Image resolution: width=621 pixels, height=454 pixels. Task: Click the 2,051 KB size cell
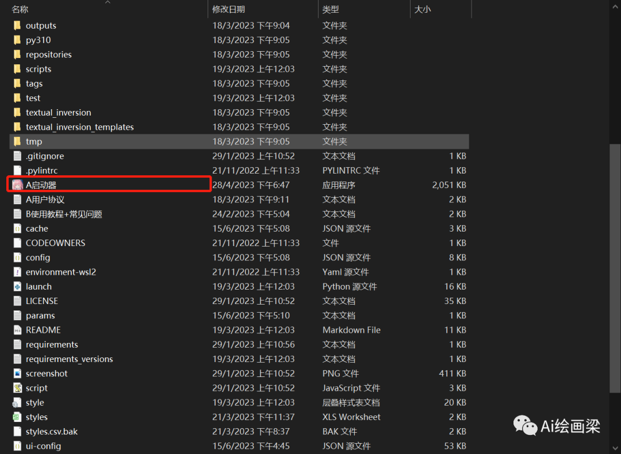click(x=449, y=185)
